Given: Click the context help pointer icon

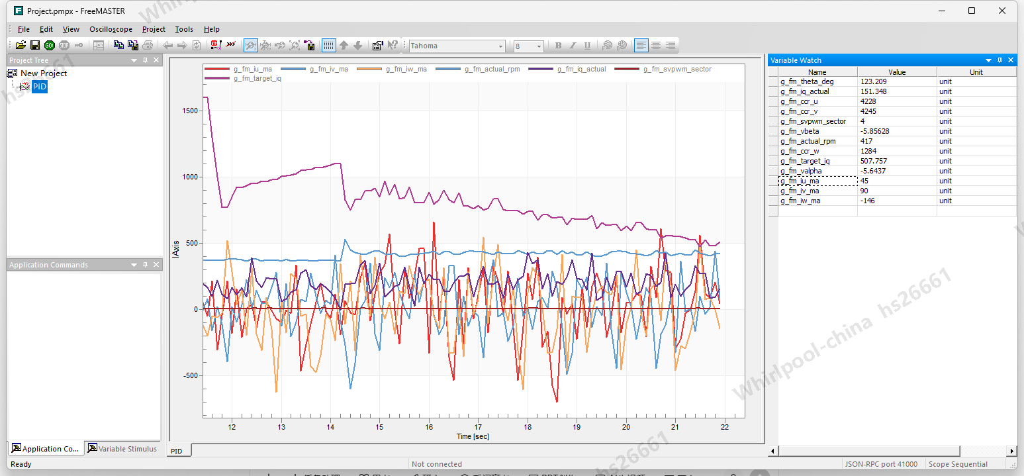Looking at the screenshot, I should pyautogui.click(x=393, y=46).
